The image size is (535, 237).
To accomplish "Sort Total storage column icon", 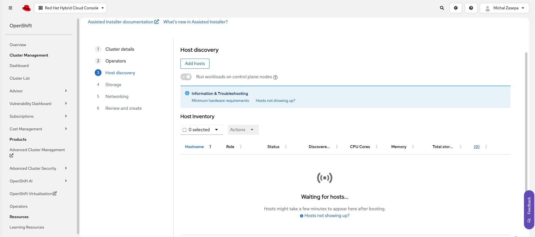I will (461, 147).
